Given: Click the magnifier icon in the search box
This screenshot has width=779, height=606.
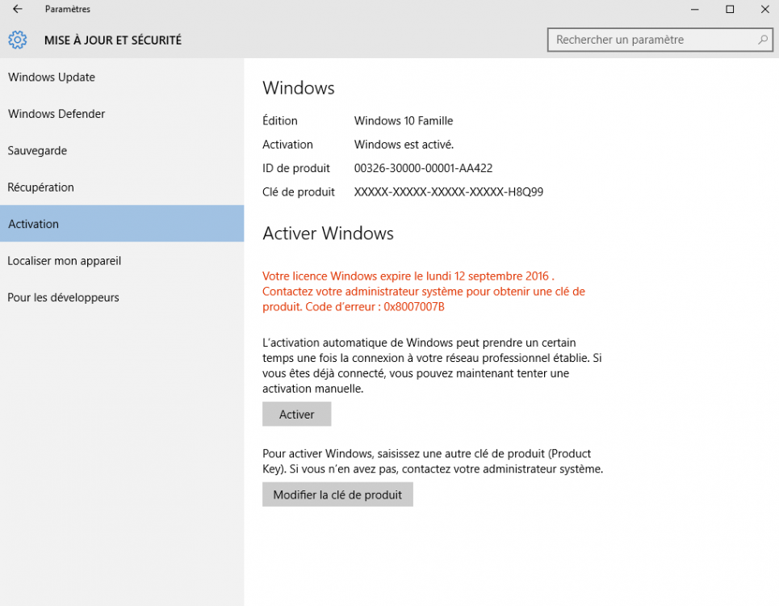Looking at the screenshot, I should (x=762, y=39).
